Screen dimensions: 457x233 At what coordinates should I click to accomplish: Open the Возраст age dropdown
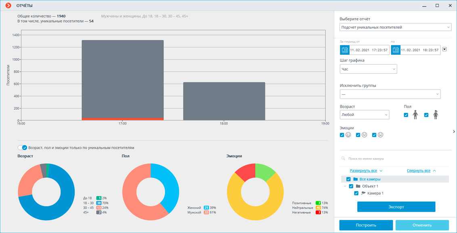click(x=364, y=115)
